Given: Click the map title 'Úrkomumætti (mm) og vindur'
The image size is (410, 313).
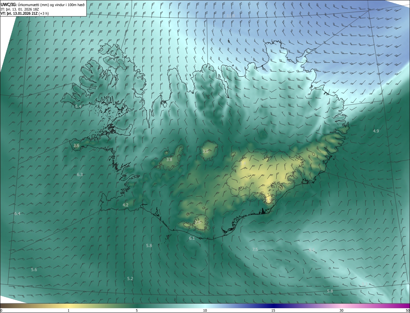Looking at the screenshot, I should [42, 5].
